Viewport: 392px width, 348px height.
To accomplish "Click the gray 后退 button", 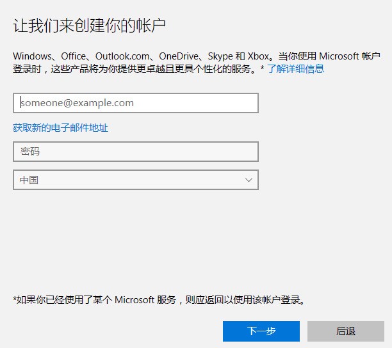I will (345, 331).
